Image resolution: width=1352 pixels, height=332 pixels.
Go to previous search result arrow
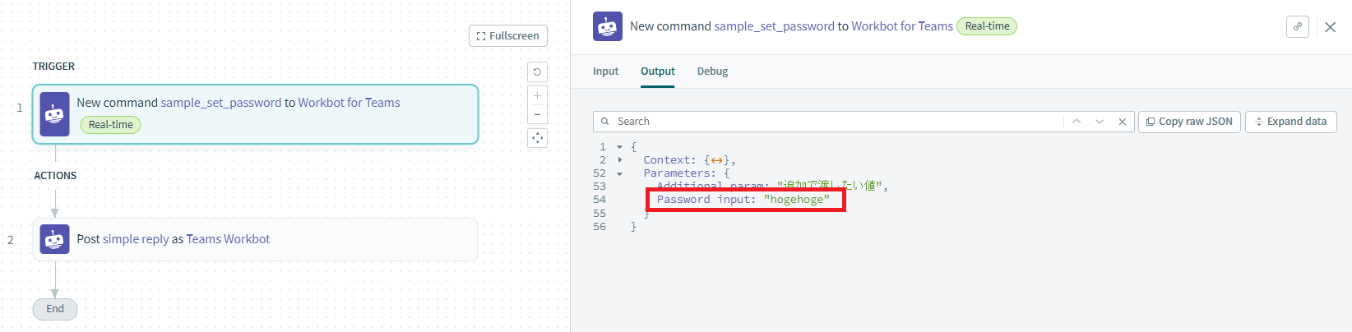tap(1076, 122)
